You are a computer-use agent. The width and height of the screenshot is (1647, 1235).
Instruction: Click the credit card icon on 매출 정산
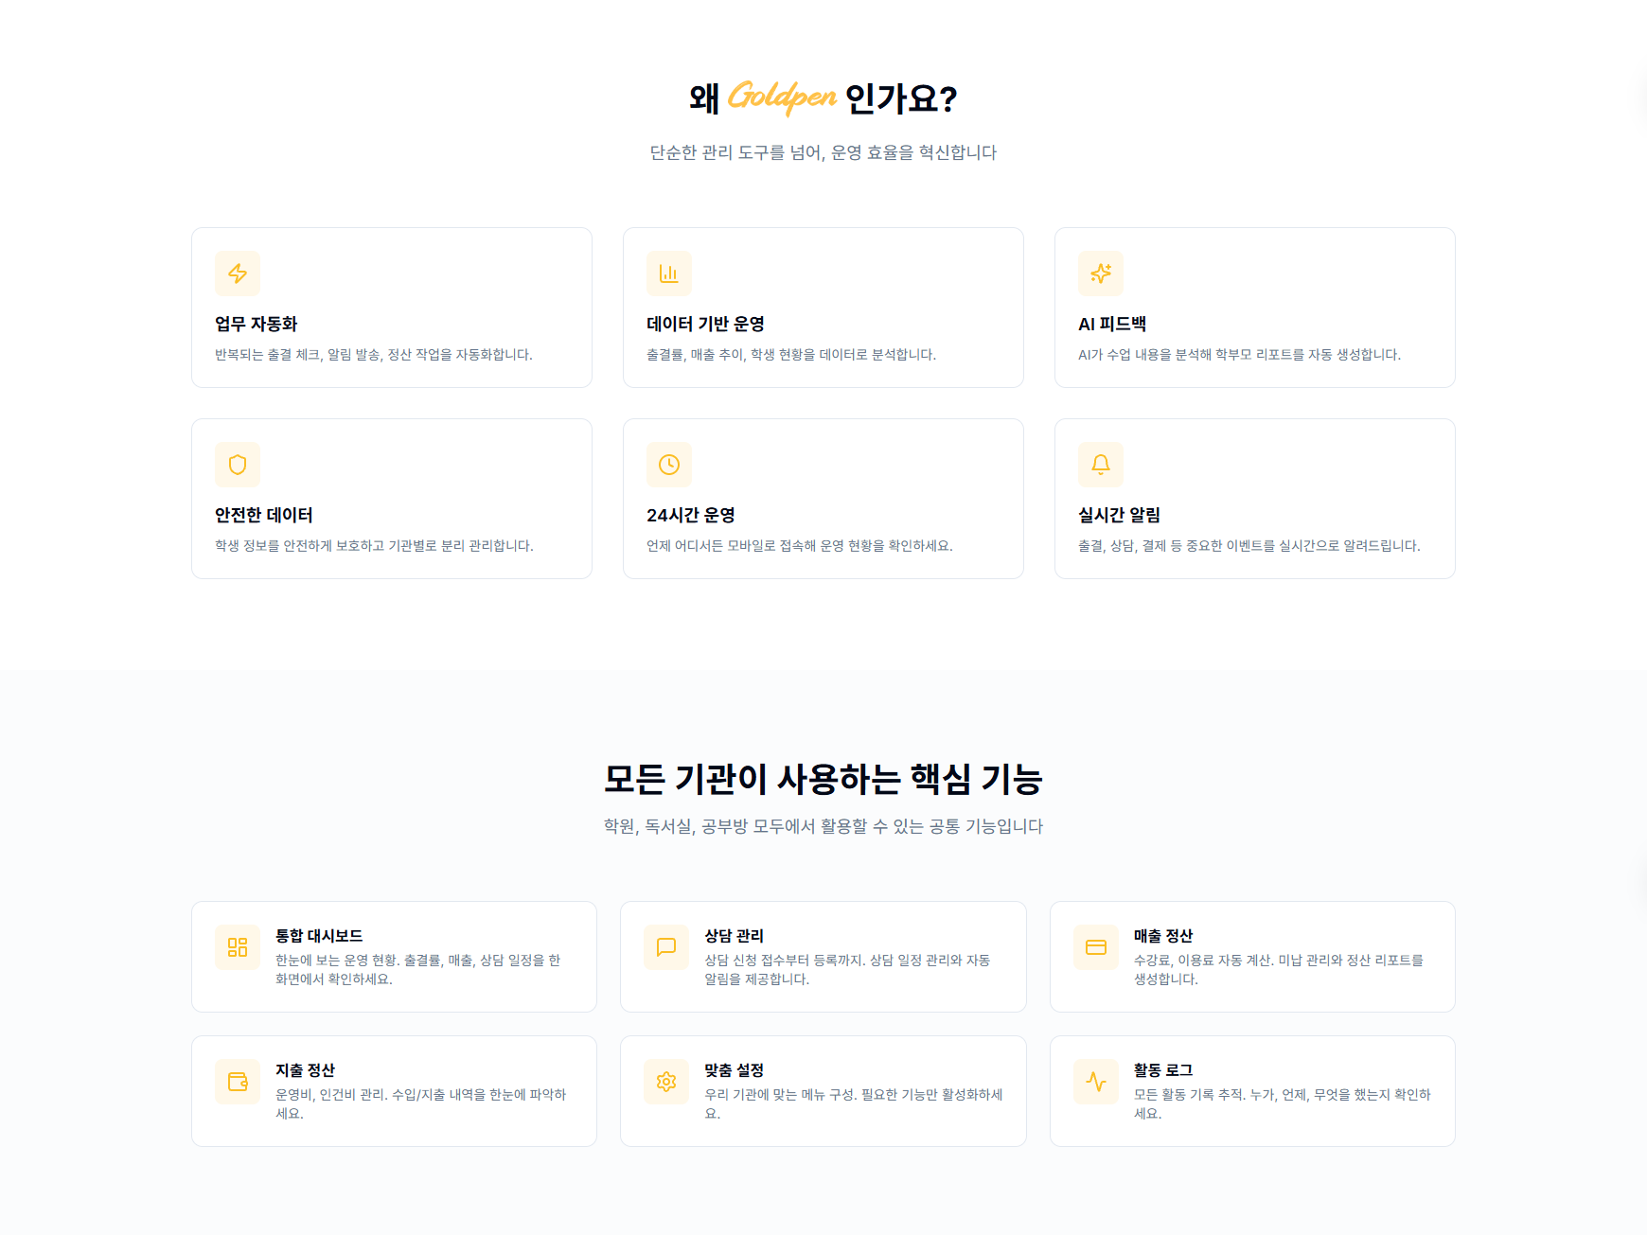pos(1096,946)
